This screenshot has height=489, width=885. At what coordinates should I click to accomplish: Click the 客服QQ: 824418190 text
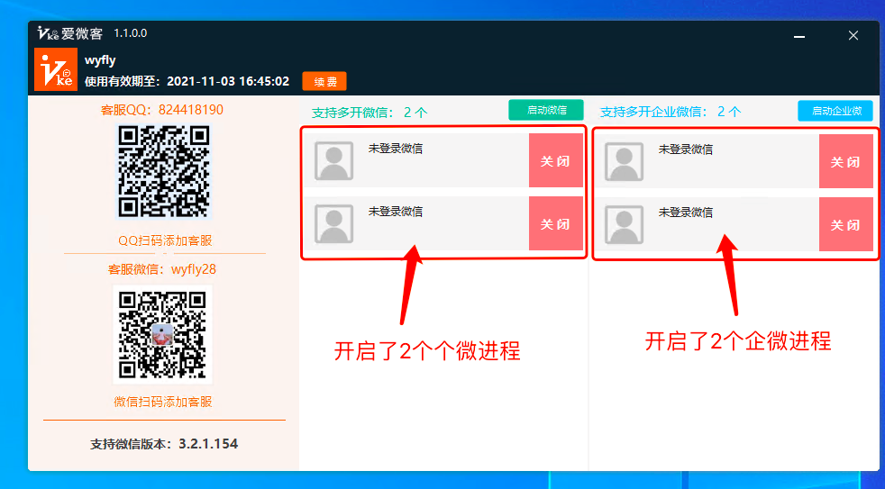[162, 110]
